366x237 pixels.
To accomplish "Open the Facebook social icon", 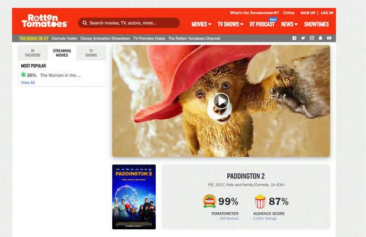I will coord(295,38).
